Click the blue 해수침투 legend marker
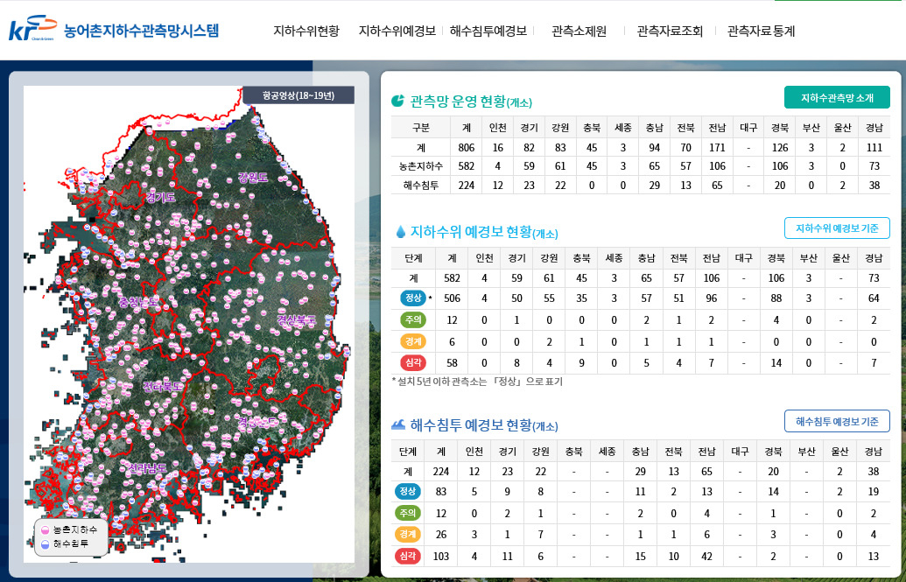The width and height of the screenshot is (906, 582). pos(45,544)
